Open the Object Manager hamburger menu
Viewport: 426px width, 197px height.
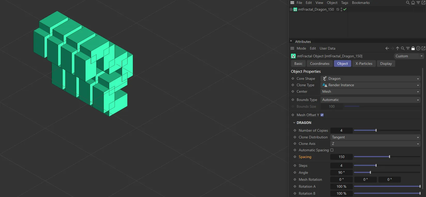coord(292,3)
